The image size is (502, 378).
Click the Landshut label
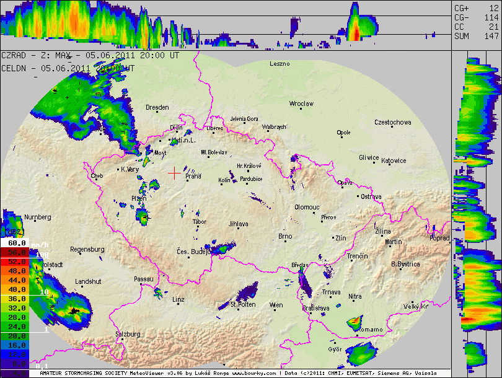pos(88,281)
